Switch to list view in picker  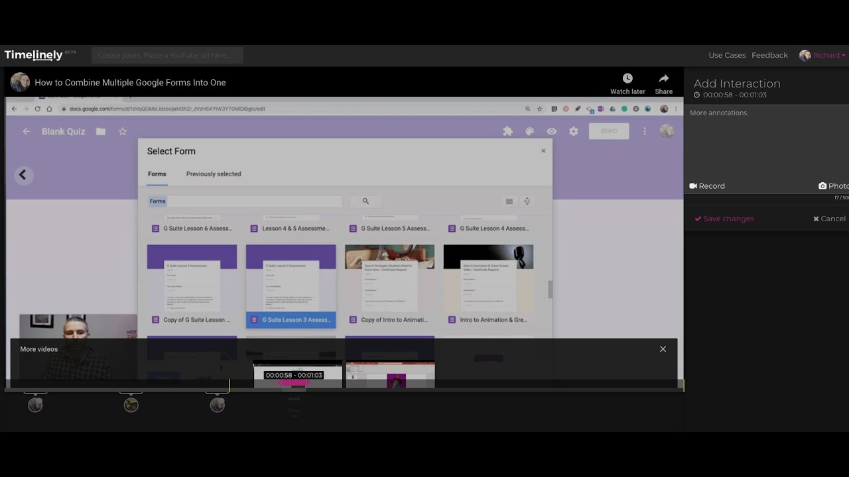pyautogui.click(x=509, y=201)
